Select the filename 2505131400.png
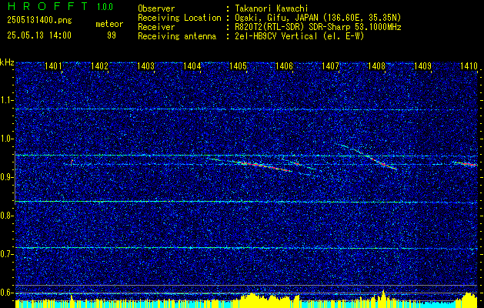 (x=39, y=21)
